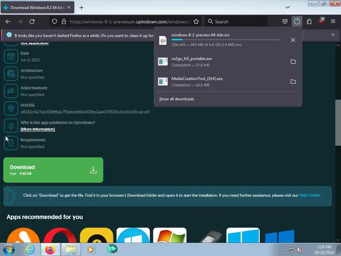Click the lightbulb icon beside Uptodown question
This screenshot has width=341, height=256.
(x=11, y=126)
